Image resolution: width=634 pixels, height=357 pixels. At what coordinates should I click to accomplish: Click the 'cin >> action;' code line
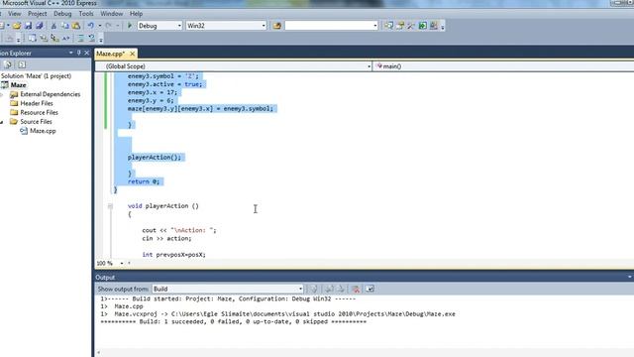pos(166,238)
